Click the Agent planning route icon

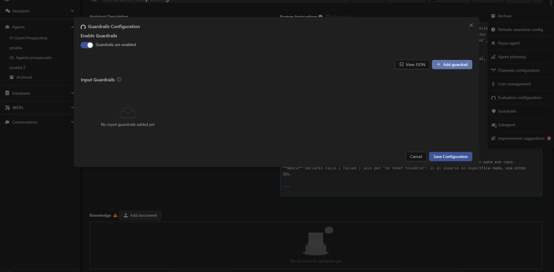(x=493, y=57)
